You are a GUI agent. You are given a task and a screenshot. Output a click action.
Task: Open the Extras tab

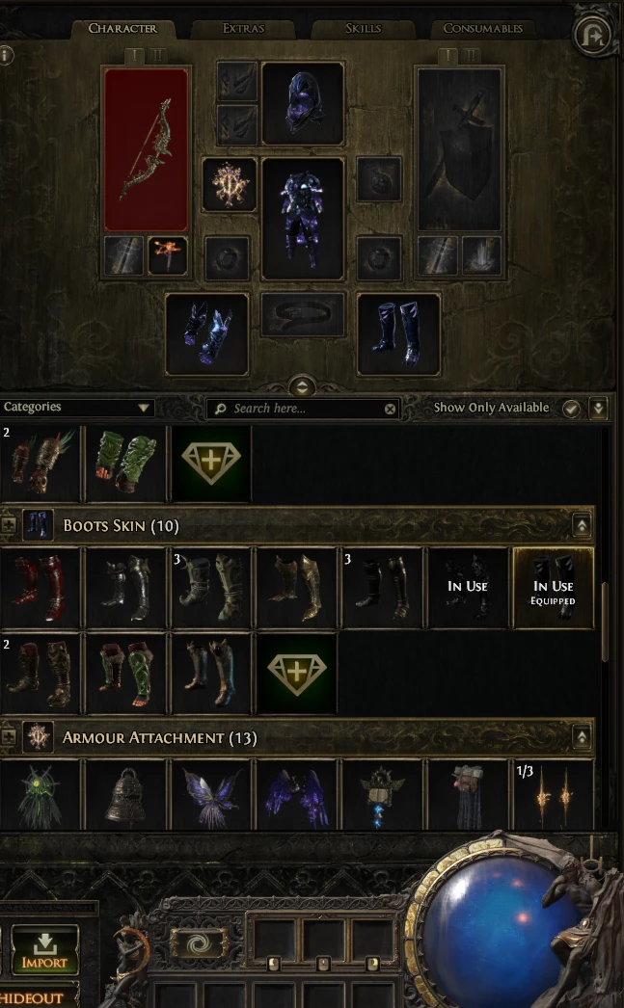point(243,28)
